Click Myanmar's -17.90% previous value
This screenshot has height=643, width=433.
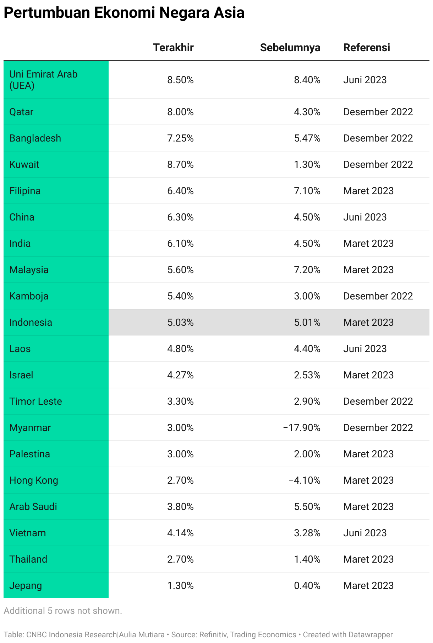click(302, 427)
